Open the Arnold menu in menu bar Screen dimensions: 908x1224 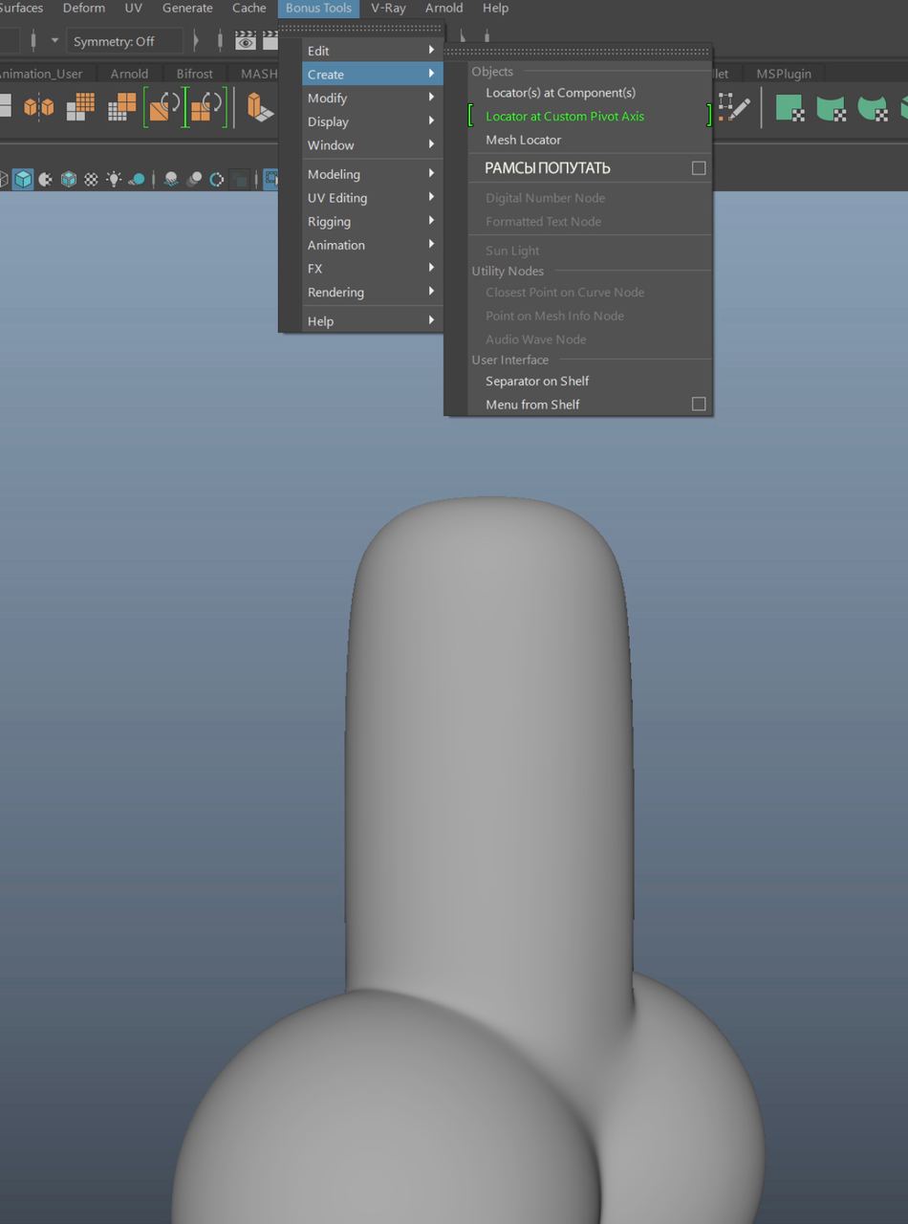[x=443, y=8]
